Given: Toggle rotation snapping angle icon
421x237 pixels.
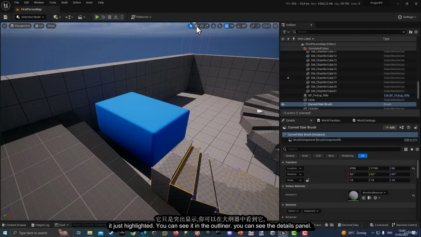Looking at the screenshot, I should click(x=238, y=26).
